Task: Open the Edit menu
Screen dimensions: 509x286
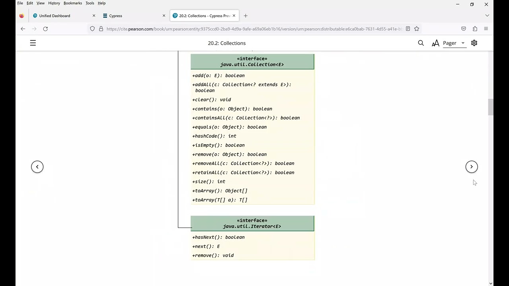Action: point(30,3)
